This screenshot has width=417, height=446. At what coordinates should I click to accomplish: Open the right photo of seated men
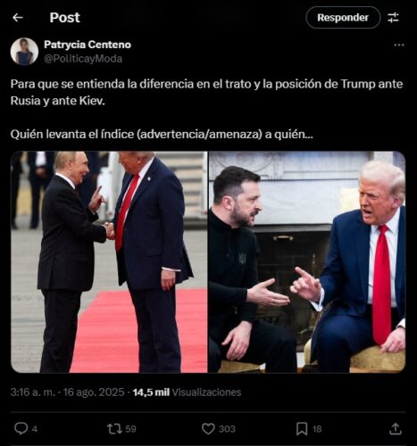[x=307, y=261]
